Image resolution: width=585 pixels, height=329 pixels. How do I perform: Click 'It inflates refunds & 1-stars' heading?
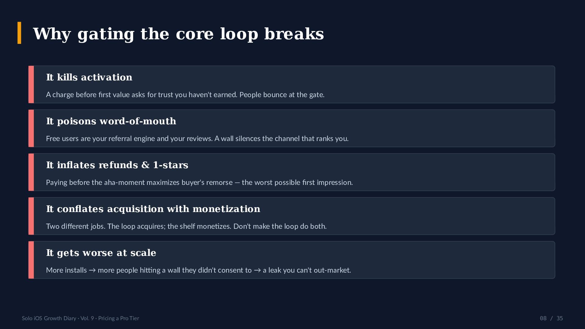tap(117, 165)
